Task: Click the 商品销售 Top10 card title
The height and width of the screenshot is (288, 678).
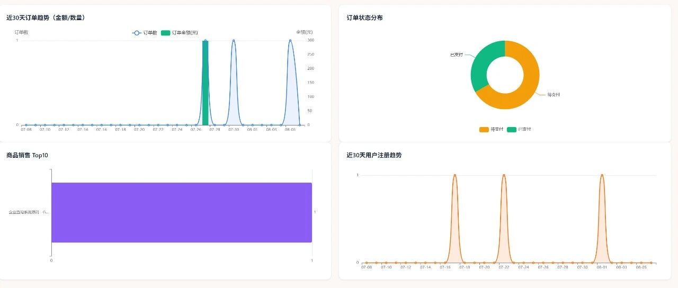Action: (27, 155)
